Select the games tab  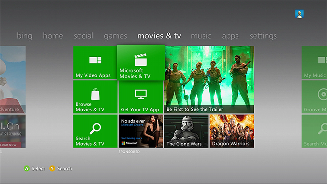click(x=115, y=36)
